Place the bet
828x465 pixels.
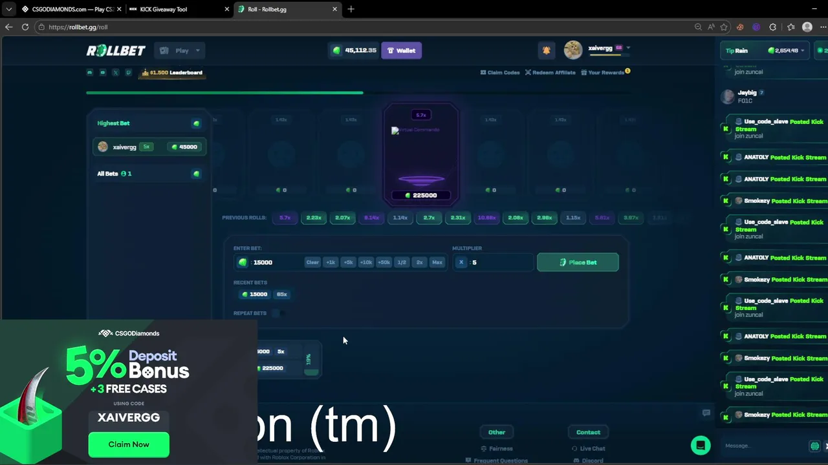[578, 262]
